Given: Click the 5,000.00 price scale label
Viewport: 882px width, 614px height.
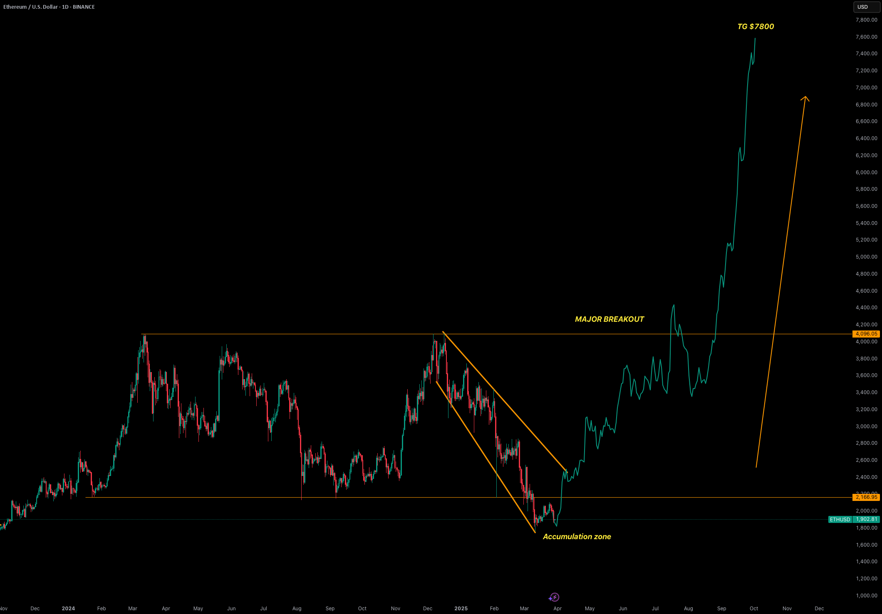Looking at the screenshot, I should [866, 257].
